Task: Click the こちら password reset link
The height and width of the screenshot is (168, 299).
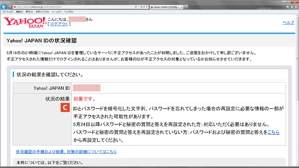Action: click(x=274, y=132)
